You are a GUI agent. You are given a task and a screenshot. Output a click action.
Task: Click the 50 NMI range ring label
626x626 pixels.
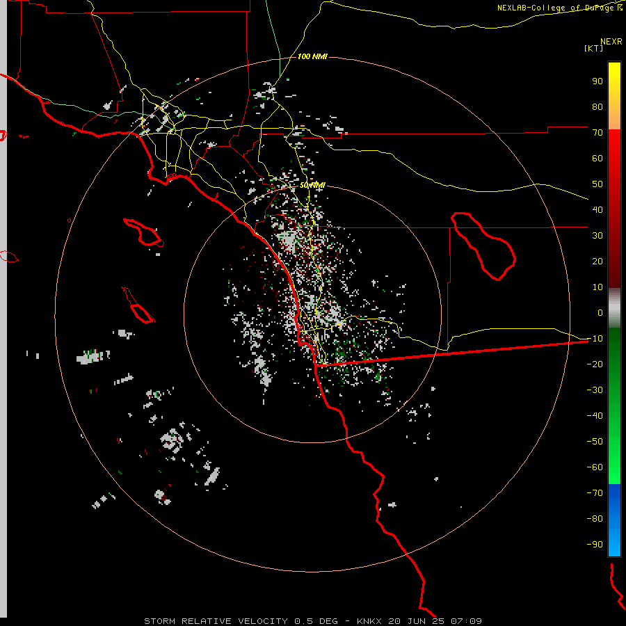312,185
